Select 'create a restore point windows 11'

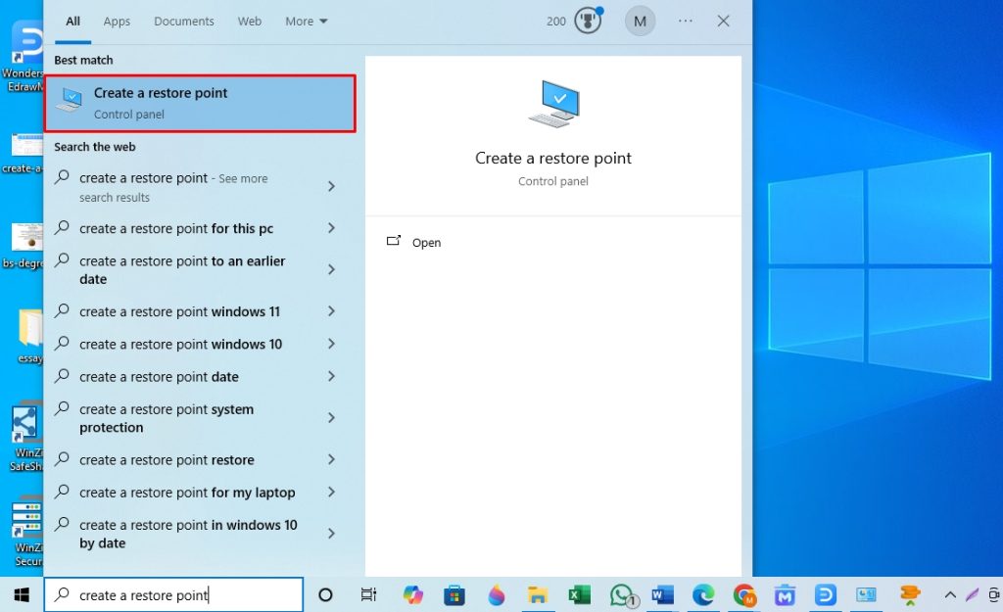tap(179, 311)
